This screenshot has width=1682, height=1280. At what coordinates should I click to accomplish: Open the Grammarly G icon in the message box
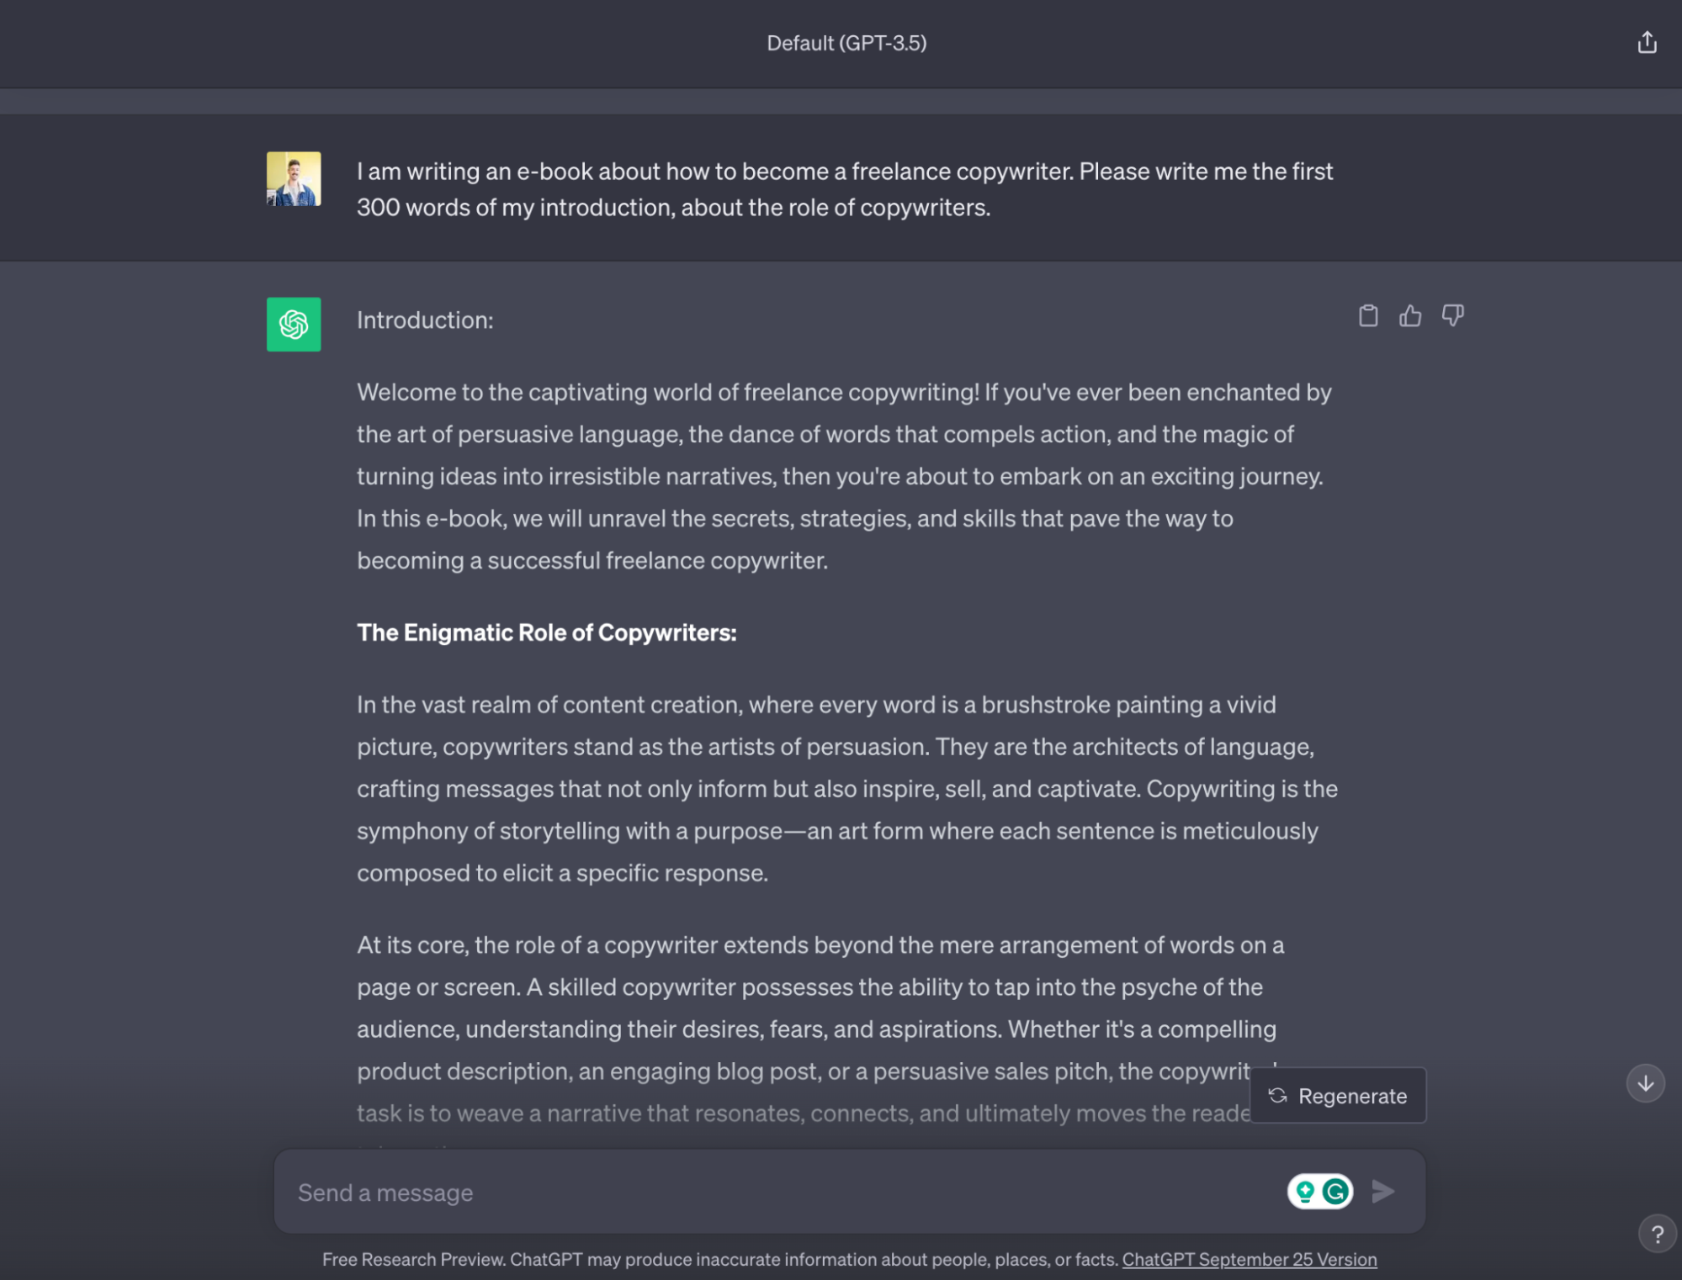pos(1335,1192)
